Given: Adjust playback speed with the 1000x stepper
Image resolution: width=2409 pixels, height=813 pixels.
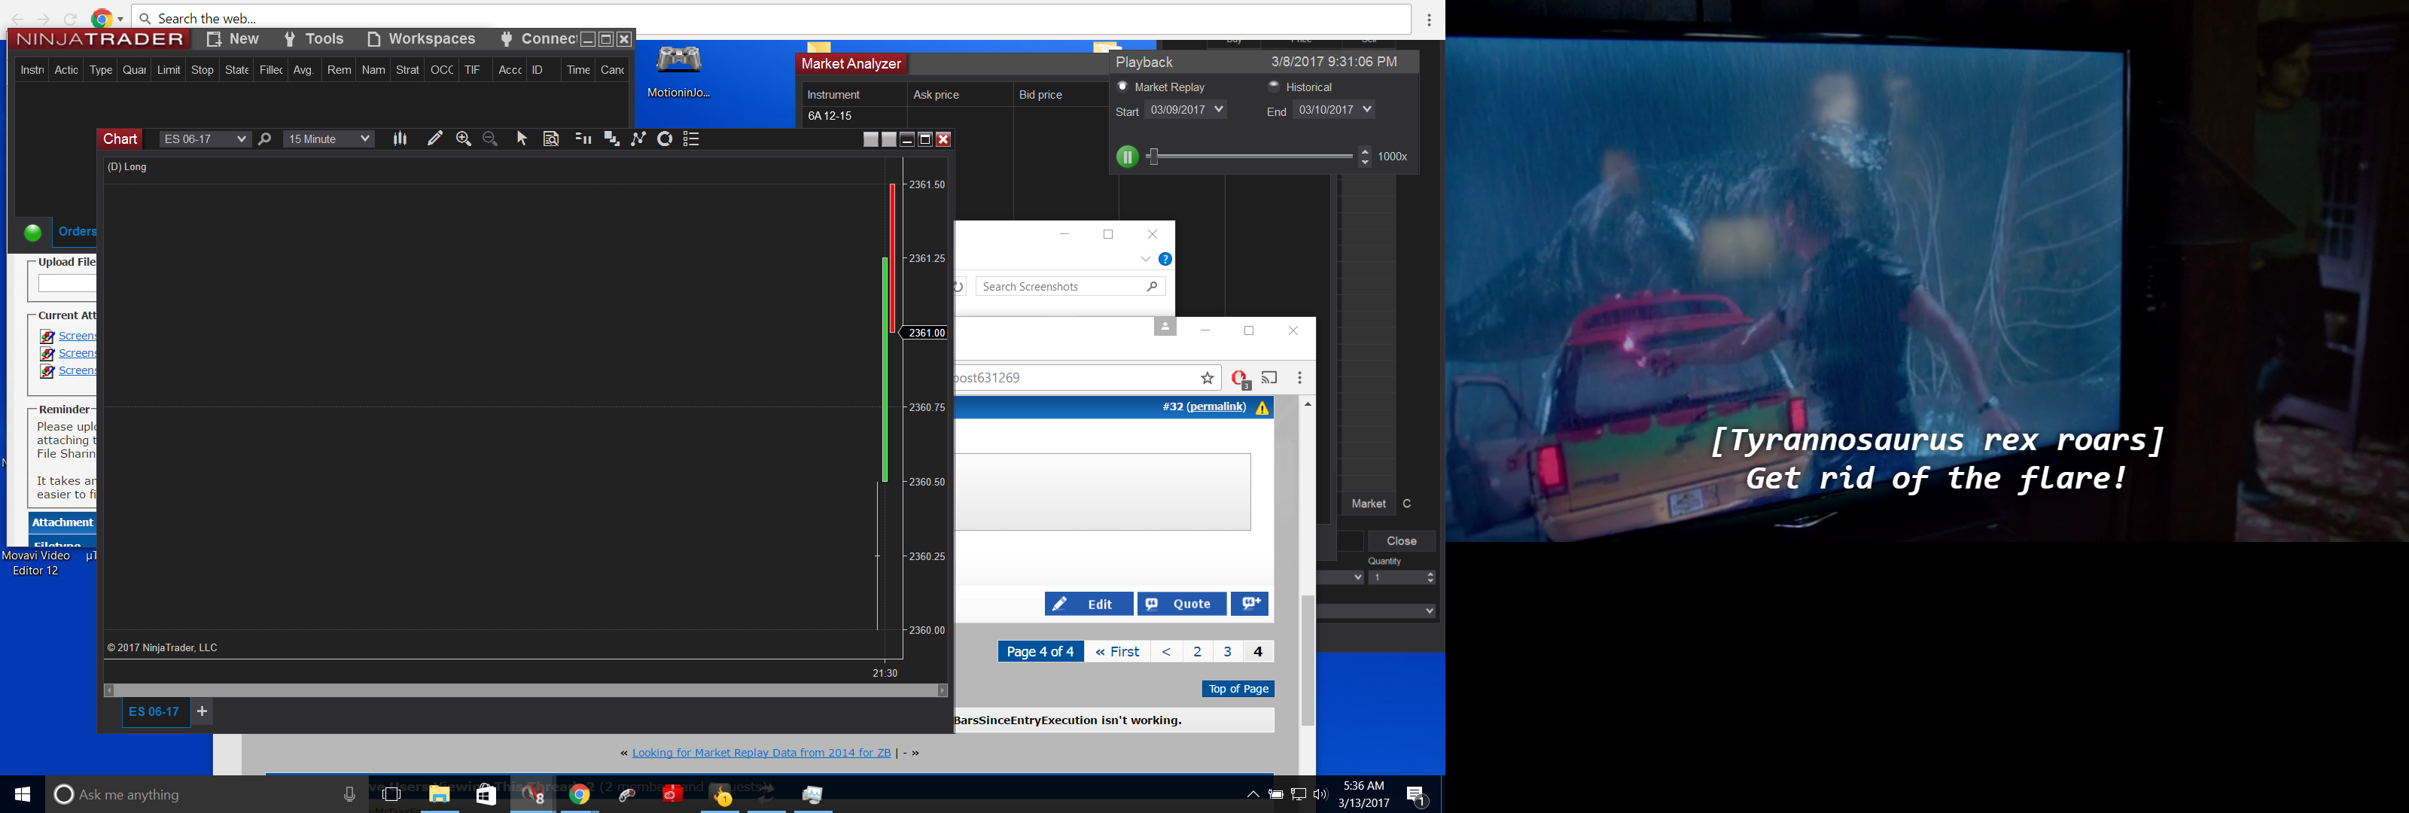Looking at the screenshot, I should tap(1364, 157).
